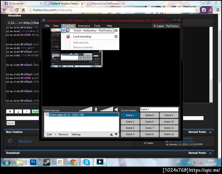Move scene source up arrow
Screen dimensions: 222x174
111,134
